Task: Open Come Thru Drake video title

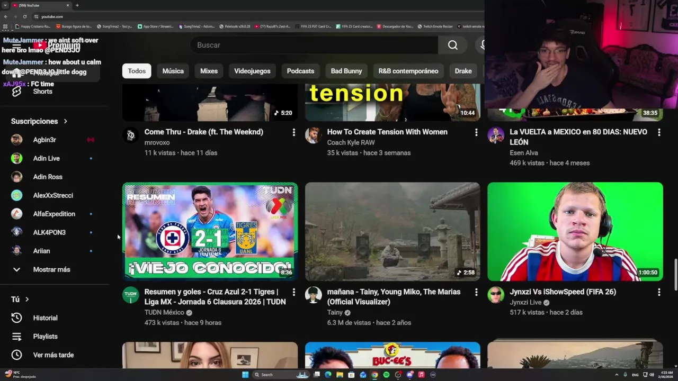Action: click(x=204, y=132)
